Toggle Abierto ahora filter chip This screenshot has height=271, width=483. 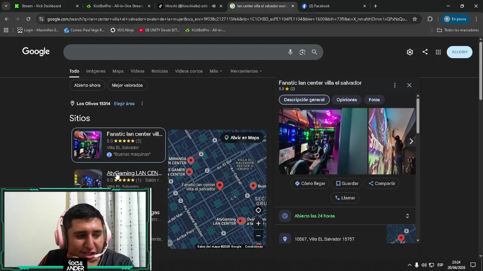87,85
